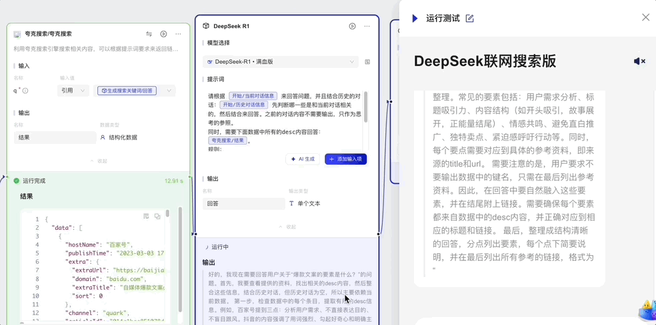Toggle word wrap icon in JSON result
The width and height of the screenshot is (656, 325).
(146, 216)
